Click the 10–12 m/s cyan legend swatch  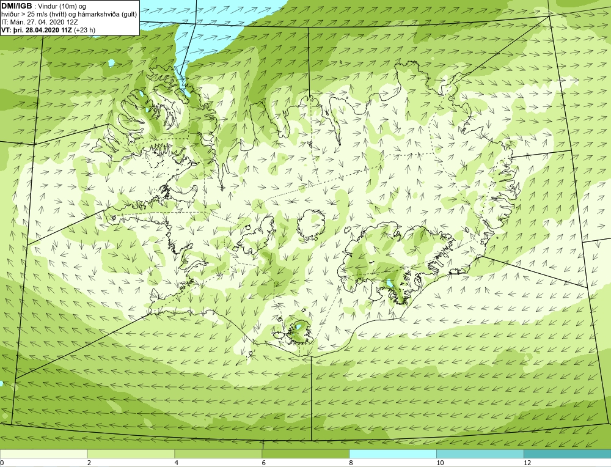coord(480,454)
